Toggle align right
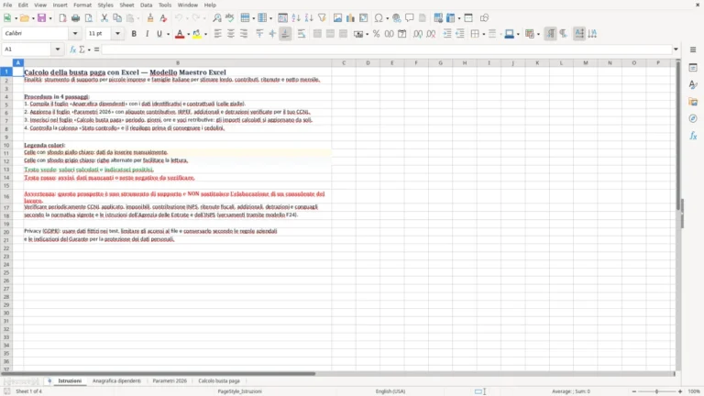704x396 pixels. [x=244, y=34]
